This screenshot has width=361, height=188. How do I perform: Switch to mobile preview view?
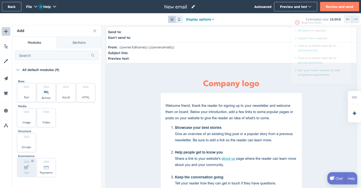(179, 20)
